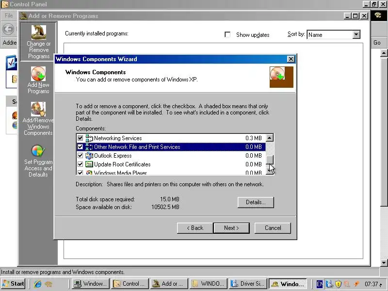Click the Networking Services component icon
388x291 pixels.
pyautogui.click(x=89, y=138)
